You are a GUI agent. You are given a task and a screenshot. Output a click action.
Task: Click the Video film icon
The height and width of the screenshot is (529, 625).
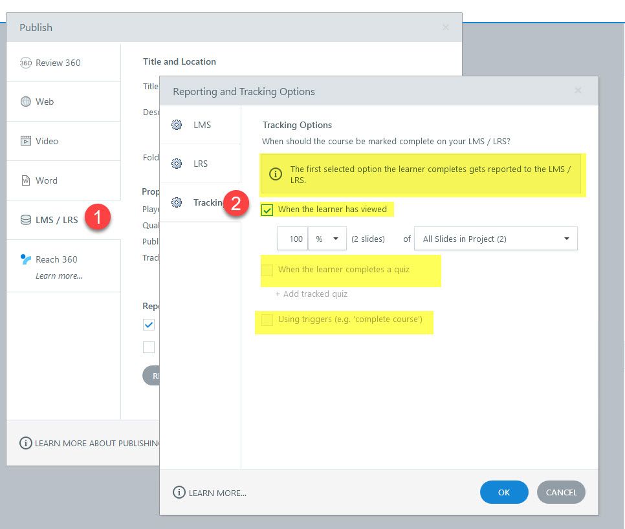25,140
